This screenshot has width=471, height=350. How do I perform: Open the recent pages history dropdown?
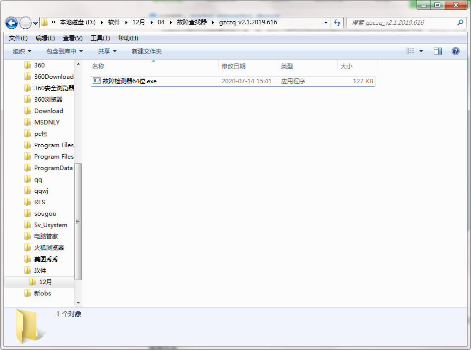[x=35, y=23]
